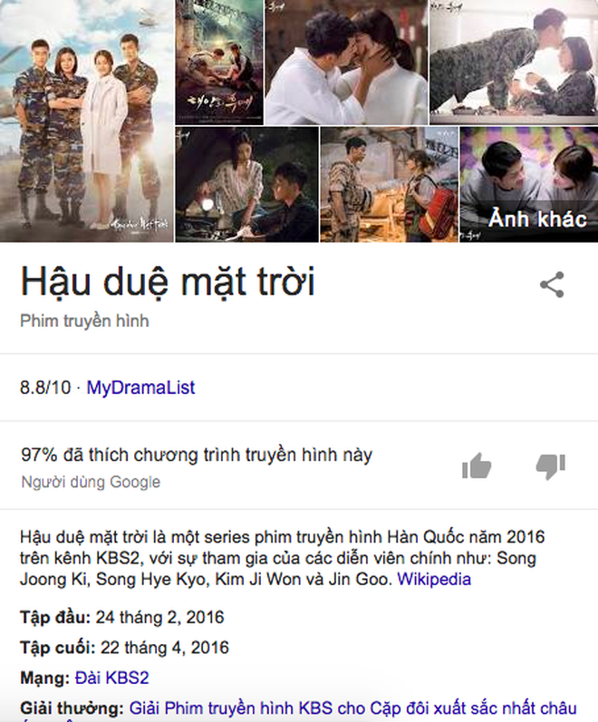
Task: Click the Phim truyền hình subtitle
Action: 85,321
